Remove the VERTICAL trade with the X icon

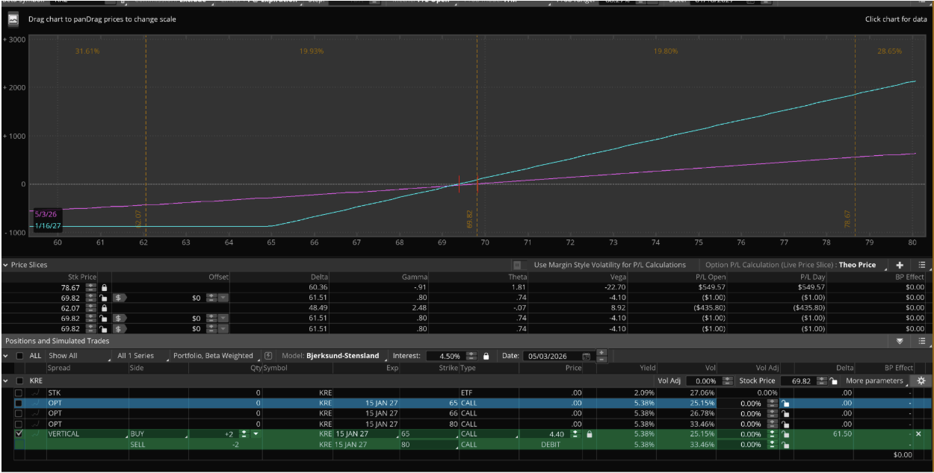918,433
